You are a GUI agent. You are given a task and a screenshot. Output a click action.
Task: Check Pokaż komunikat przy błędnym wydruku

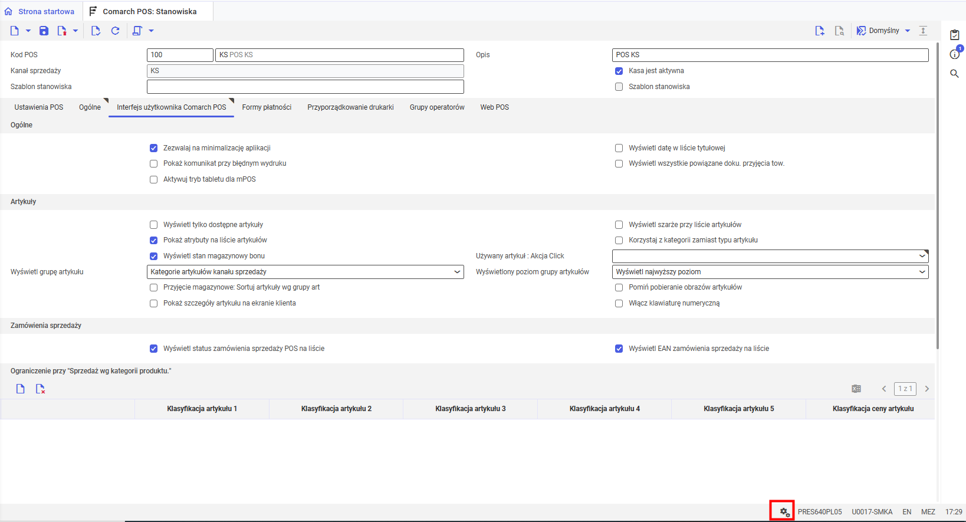(153, 163)
